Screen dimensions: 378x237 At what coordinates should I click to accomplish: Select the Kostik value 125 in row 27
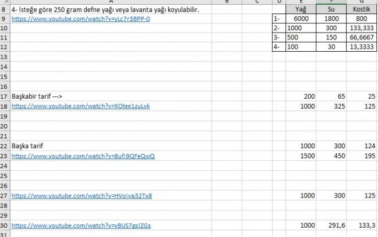tap(362, 196)
